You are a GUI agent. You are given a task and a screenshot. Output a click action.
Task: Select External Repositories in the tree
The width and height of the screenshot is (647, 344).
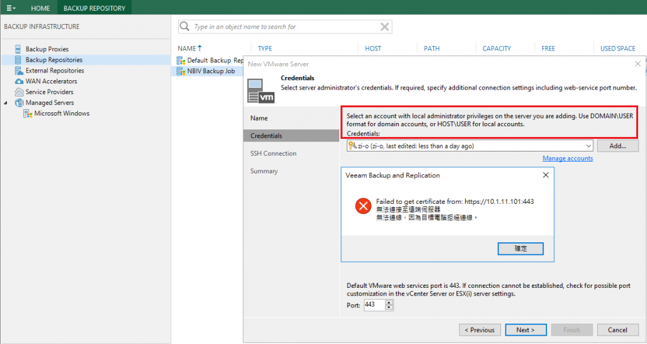click(x=54, y=71)
